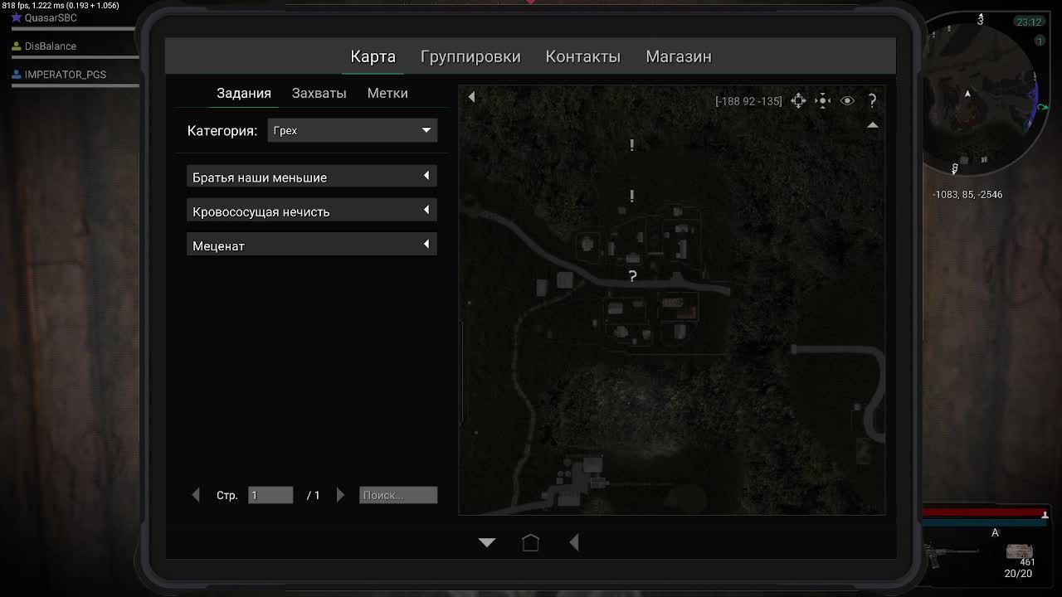Select the Кровососущая нечисть quest row
The width and height of the screenshot is (1062, 597).
(311, 211)
